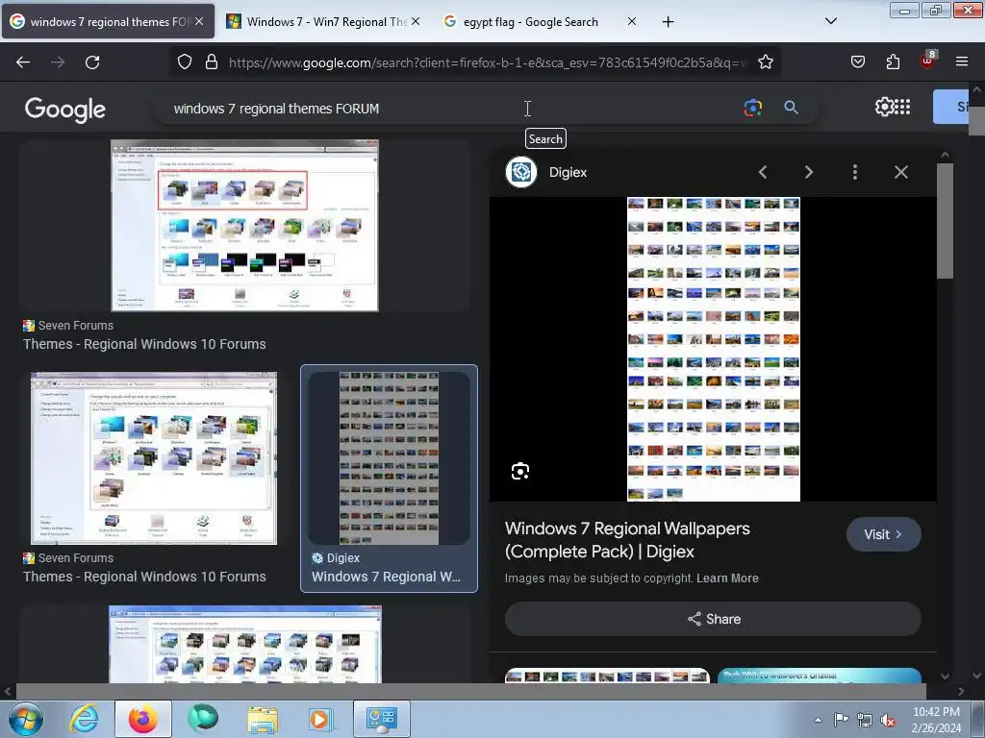Open the Firefox application menu
The height and width of the screenshot is (738, 985).
[962, 61]
